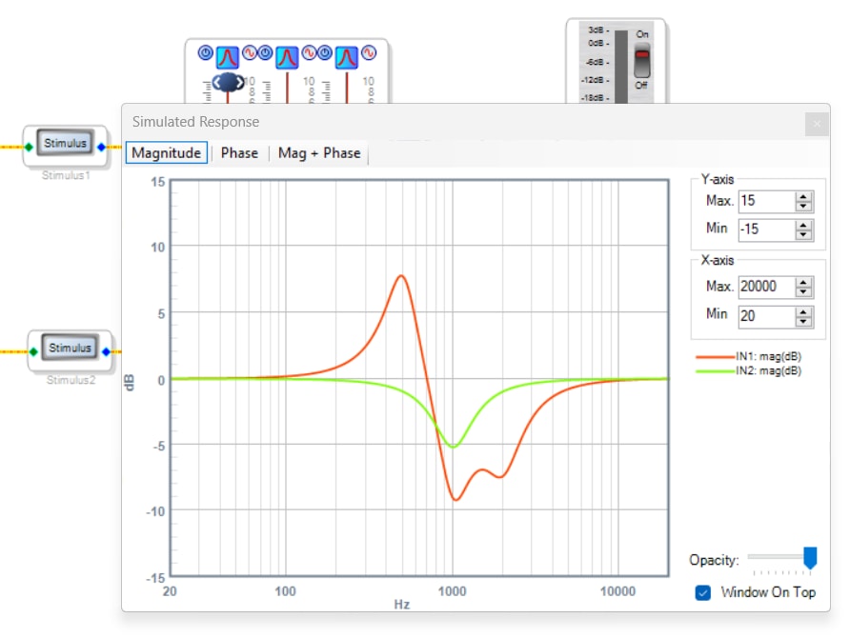Click the second band's sine wave icon
This screenshot has height=638, width=850.
309,52
